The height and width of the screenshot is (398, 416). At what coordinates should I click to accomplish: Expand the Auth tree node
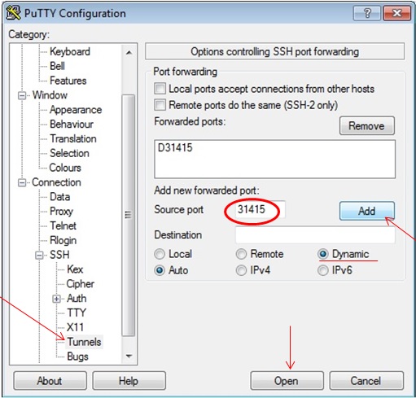pyautogui.click(x=56, y=299)
